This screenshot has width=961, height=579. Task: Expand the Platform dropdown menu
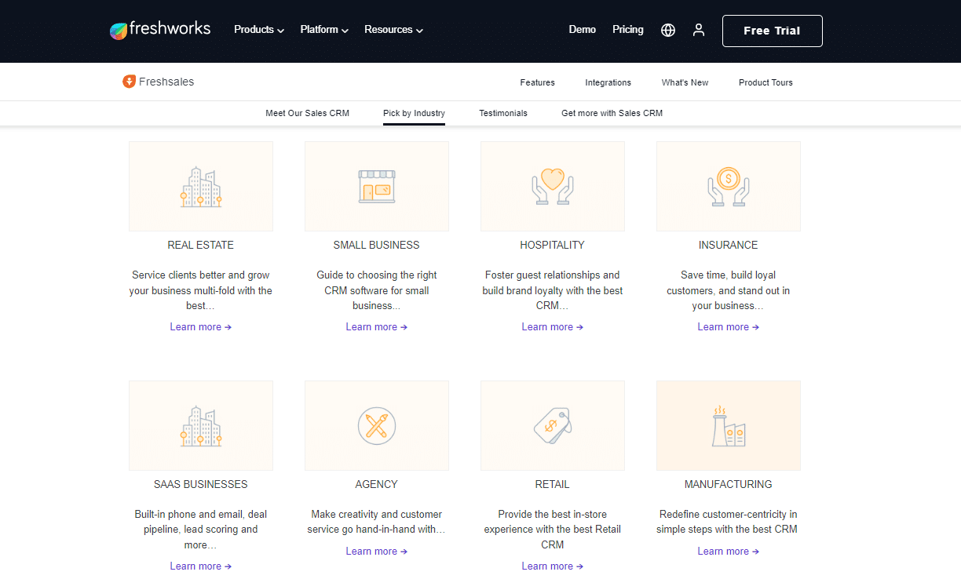point(324,30)
